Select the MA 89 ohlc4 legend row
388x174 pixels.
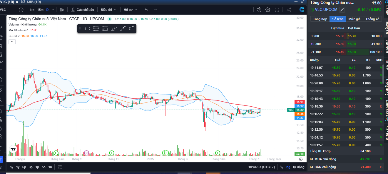(23, 30)
